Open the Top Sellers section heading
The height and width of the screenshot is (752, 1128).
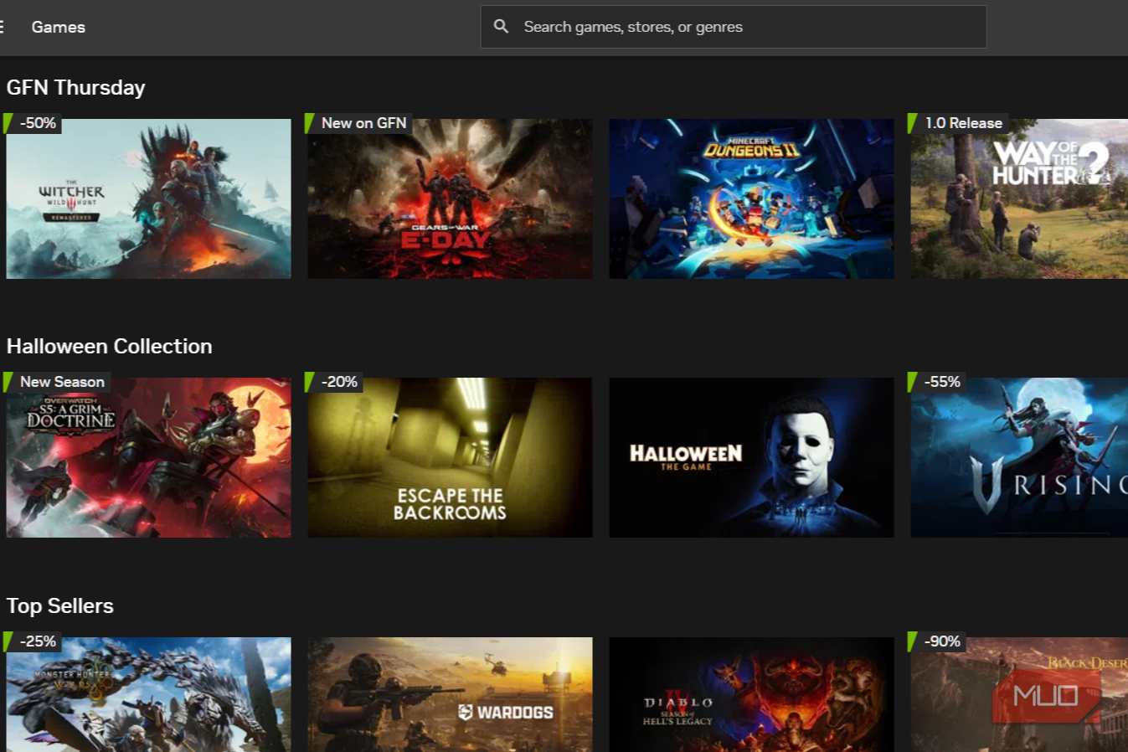coord(59,605)
